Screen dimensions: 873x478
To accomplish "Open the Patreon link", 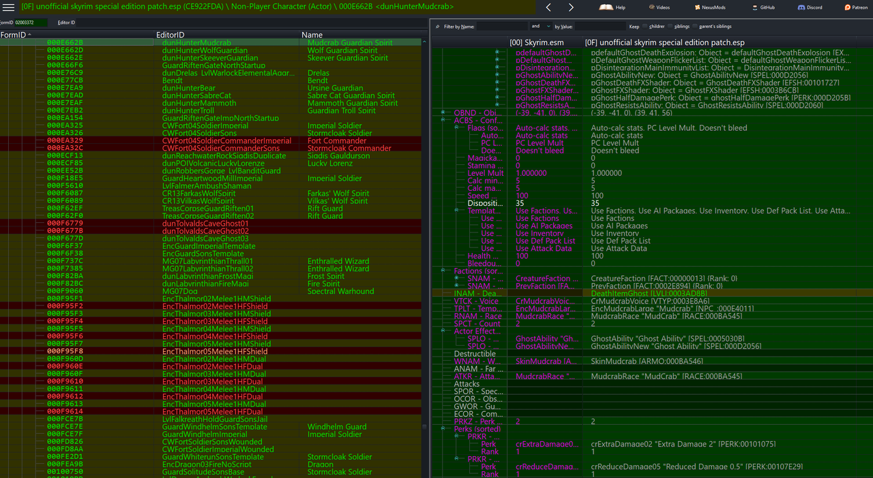I will coord(856,8).
